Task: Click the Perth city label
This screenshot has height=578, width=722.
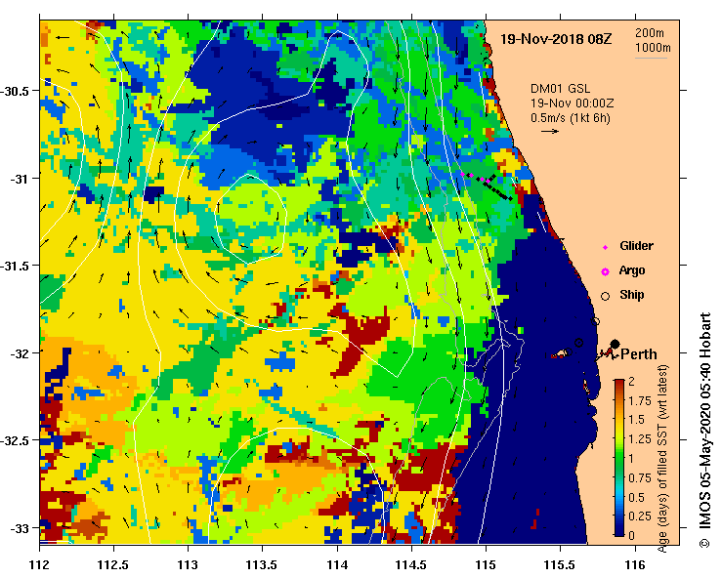Action: (x=639, y=354)
